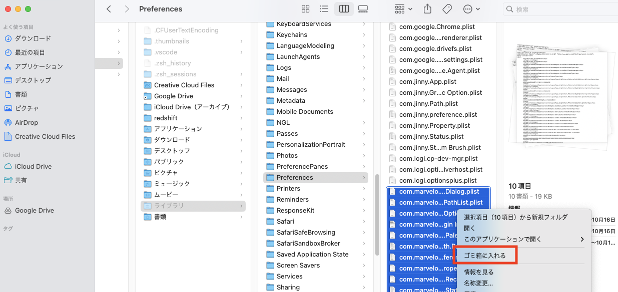618x292 pixels.
Task: Select com.logi.optionsplus.plist file
Action: [438, 180]
